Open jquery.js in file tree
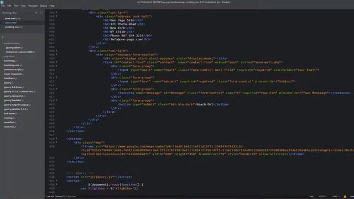This screenshot has height=199, width=354. click(9, 83)
